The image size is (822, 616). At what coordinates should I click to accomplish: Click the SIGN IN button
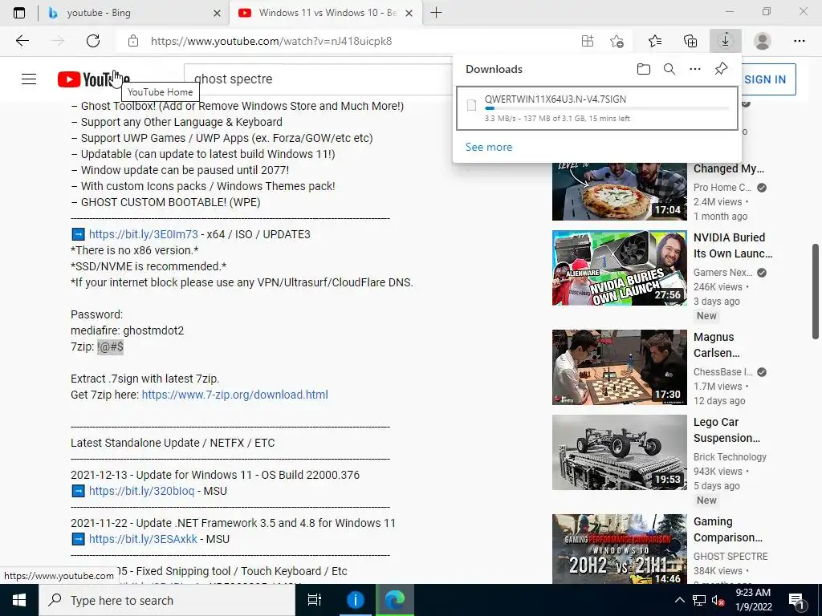coord(765,79)
